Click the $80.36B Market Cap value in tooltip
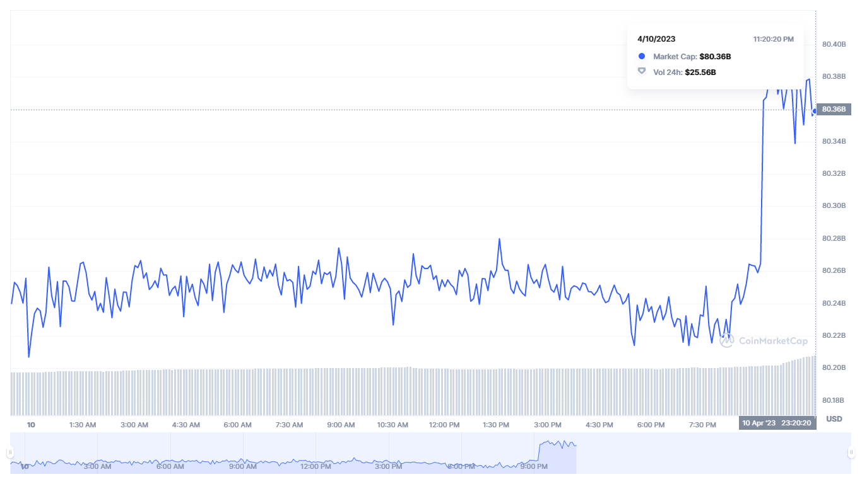 [x=715, y=57]
